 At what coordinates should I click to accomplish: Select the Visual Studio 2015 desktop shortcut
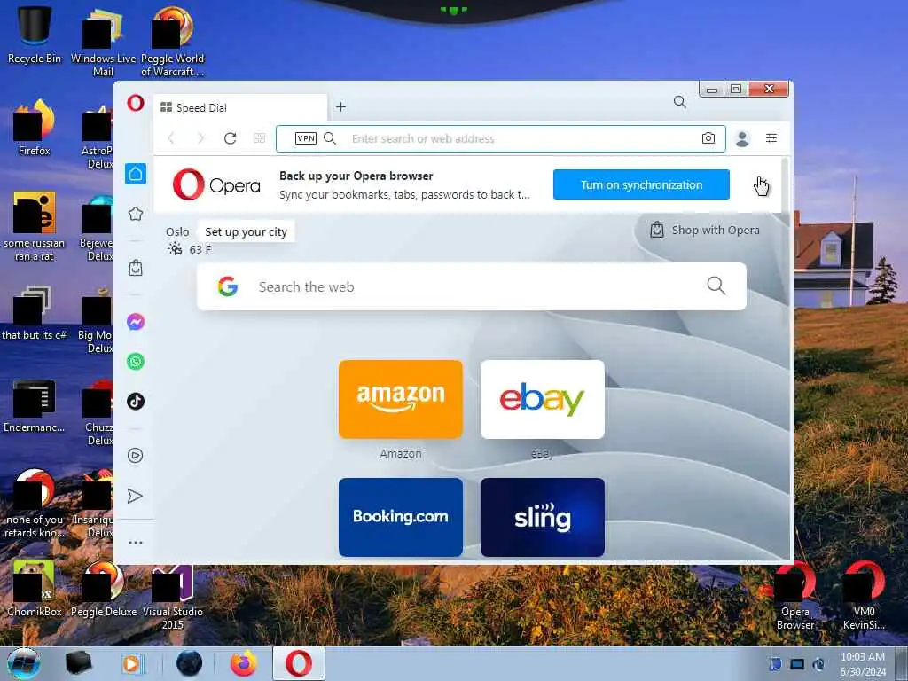coord(173,599)
